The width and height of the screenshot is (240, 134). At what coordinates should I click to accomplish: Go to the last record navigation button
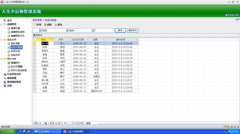(x=65, y=123)
